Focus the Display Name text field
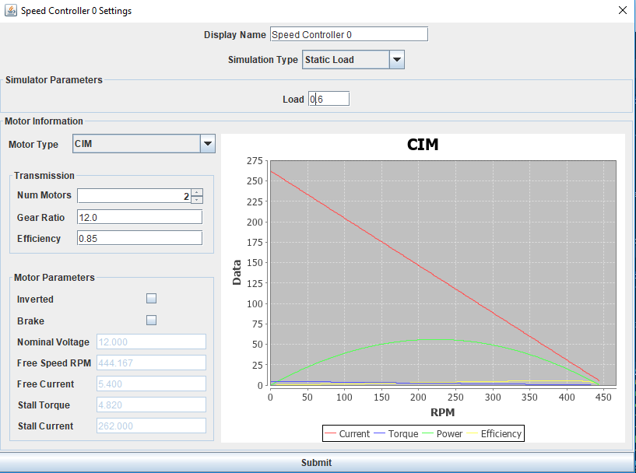Viewport: 636px width, 473px height. pos(349,34)
